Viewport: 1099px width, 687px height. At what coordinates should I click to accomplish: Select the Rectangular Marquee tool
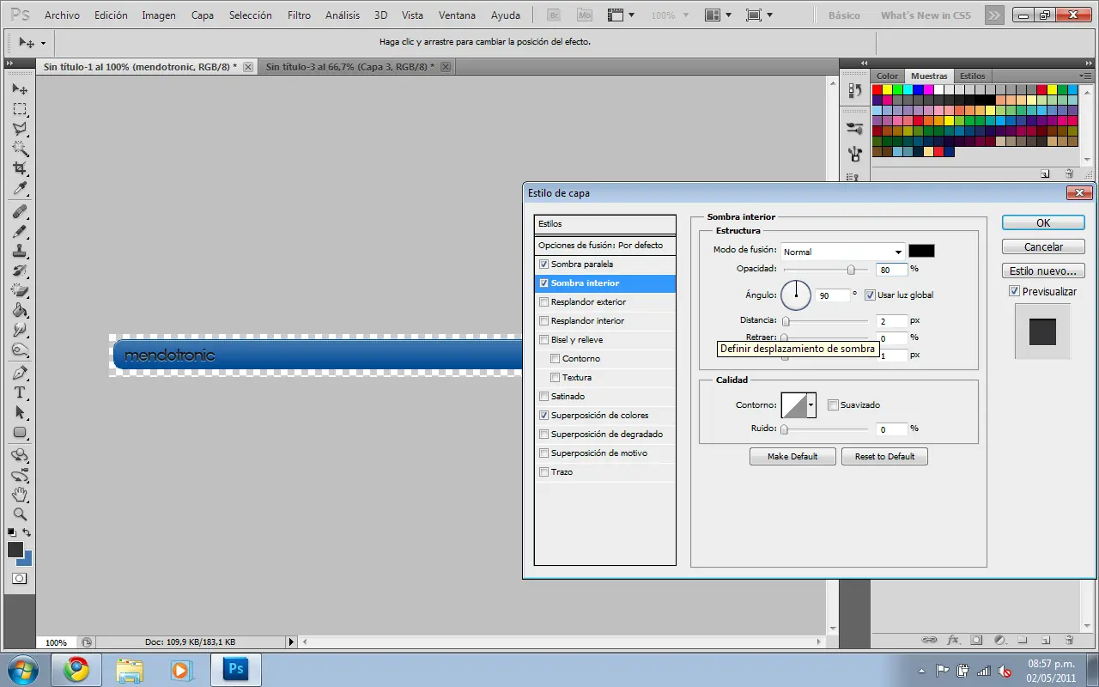(20, 109)
